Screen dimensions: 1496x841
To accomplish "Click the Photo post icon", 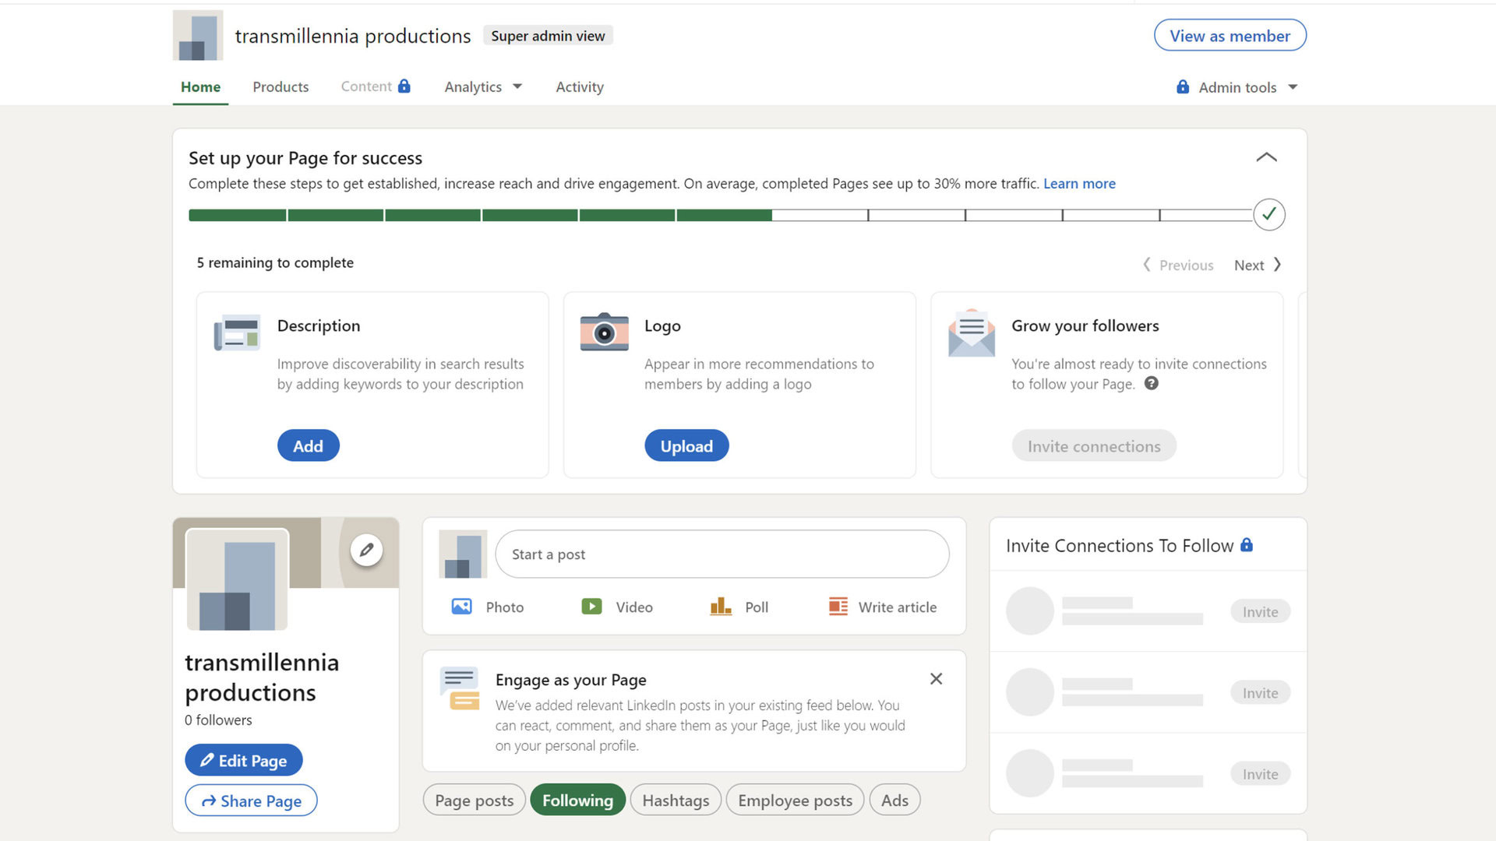I will pyautogui.click(x=461, y=607).
